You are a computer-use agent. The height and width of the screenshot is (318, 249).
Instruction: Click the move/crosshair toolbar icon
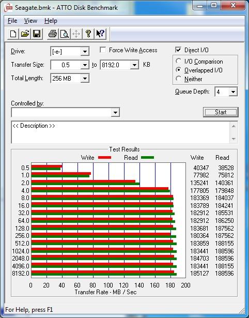click(76, 34)
